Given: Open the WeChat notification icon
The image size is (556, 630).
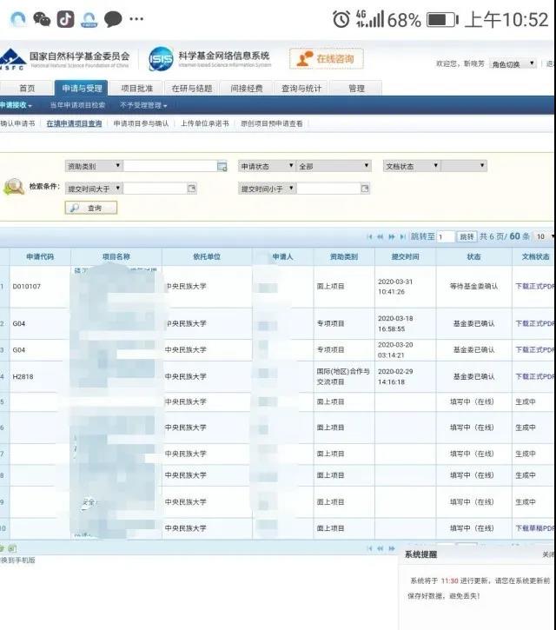Looking at the screenshot, I should (42, 18).
